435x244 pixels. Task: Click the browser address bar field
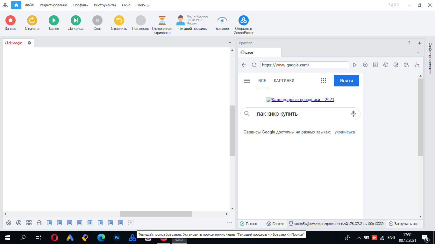(x=304, y=65)
